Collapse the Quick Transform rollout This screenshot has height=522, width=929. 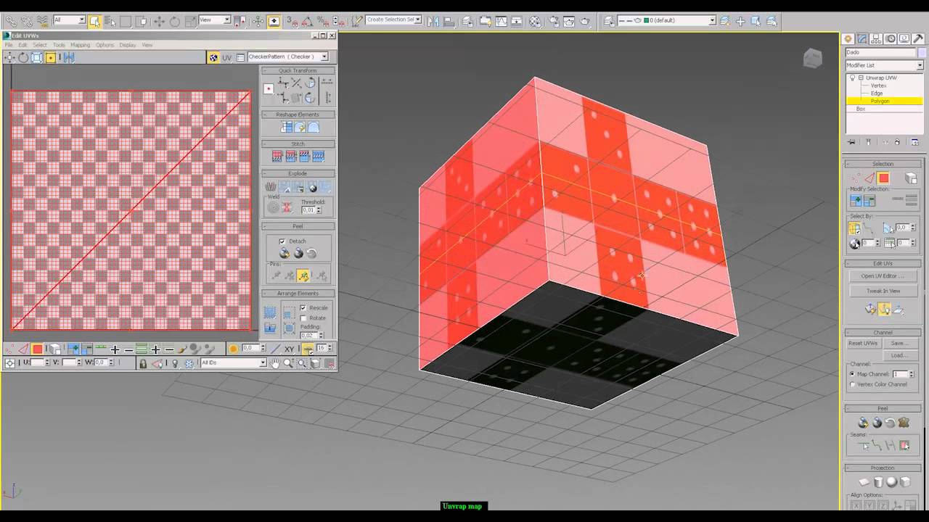pos(298,70)
